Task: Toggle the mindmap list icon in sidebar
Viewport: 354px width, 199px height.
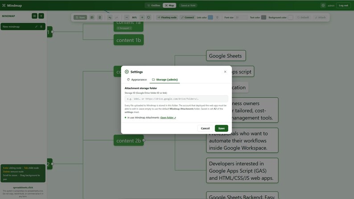Action: [x=34, y=16]
